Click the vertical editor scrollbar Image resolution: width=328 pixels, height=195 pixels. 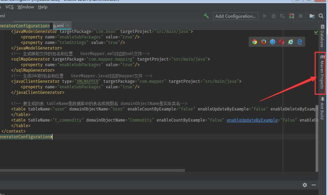(317, 138)
